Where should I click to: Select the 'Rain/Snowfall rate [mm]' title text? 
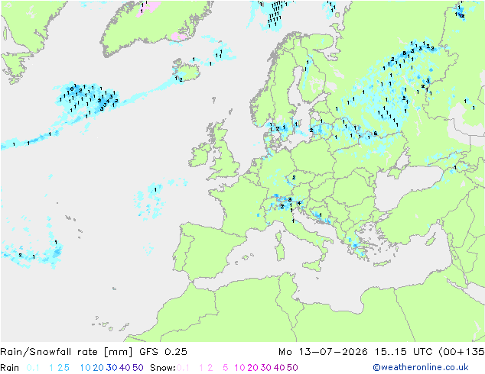point(67,351)
